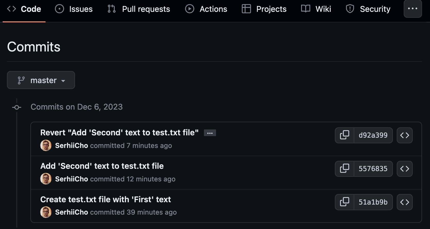Open commit 'Create test.txt file with 'First' text'
430x229 pixels.
click(x=105, y=199)
